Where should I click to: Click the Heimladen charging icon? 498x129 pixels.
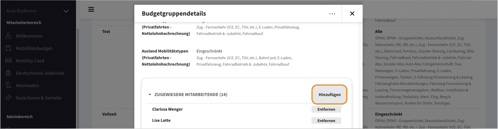click(x=8, y=85)
